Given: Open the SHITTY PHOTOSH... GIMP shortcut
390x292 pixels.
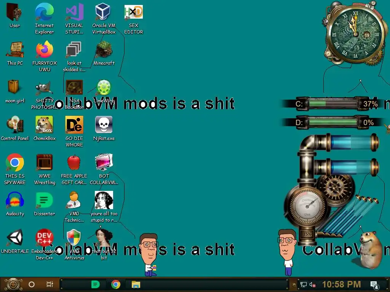Looking at the screenshot, I should [x=45, y=94].
